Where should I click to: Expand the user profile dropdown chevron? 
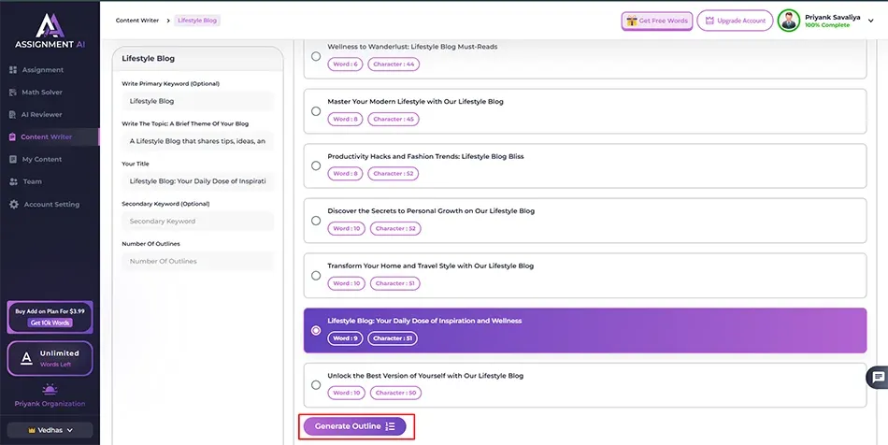pos(871,21)
